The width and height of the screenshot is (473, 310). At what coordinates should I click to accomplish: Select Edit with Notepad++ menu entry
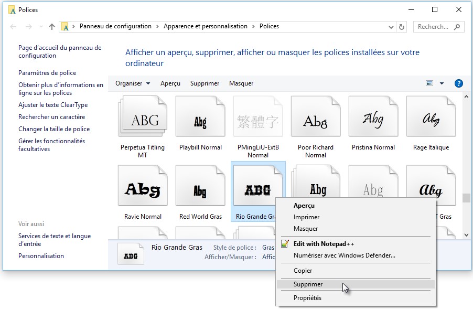click(324, 244)
